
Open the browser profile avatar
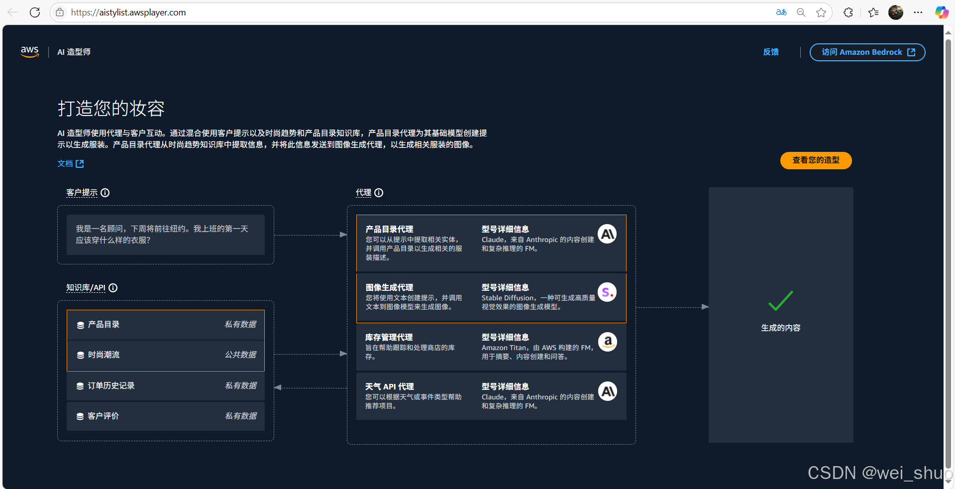896,12
